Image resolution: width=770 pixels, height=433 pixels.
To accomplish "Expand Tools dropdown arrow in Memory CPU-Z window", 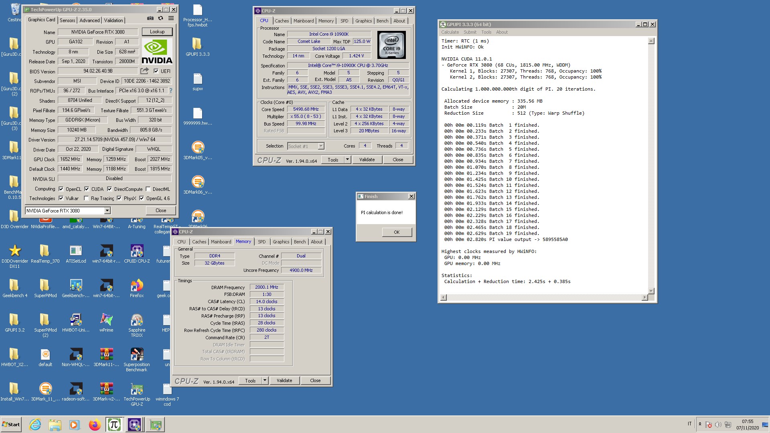I will [265, 380].
